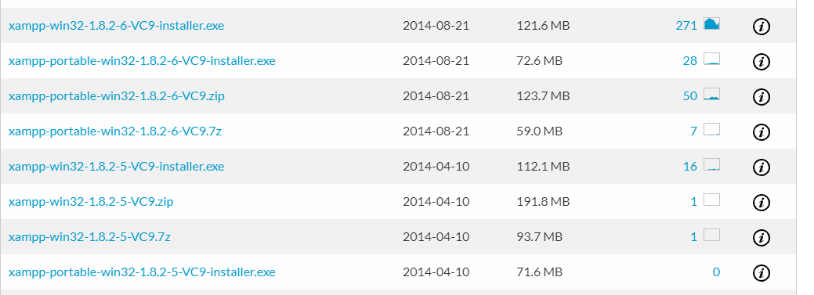This screenshot has width=814, height=295.
Task: Click info icon for xampp-win32-1.8.2-5-VC9-installer.exe
Action: tap(761, 167)
